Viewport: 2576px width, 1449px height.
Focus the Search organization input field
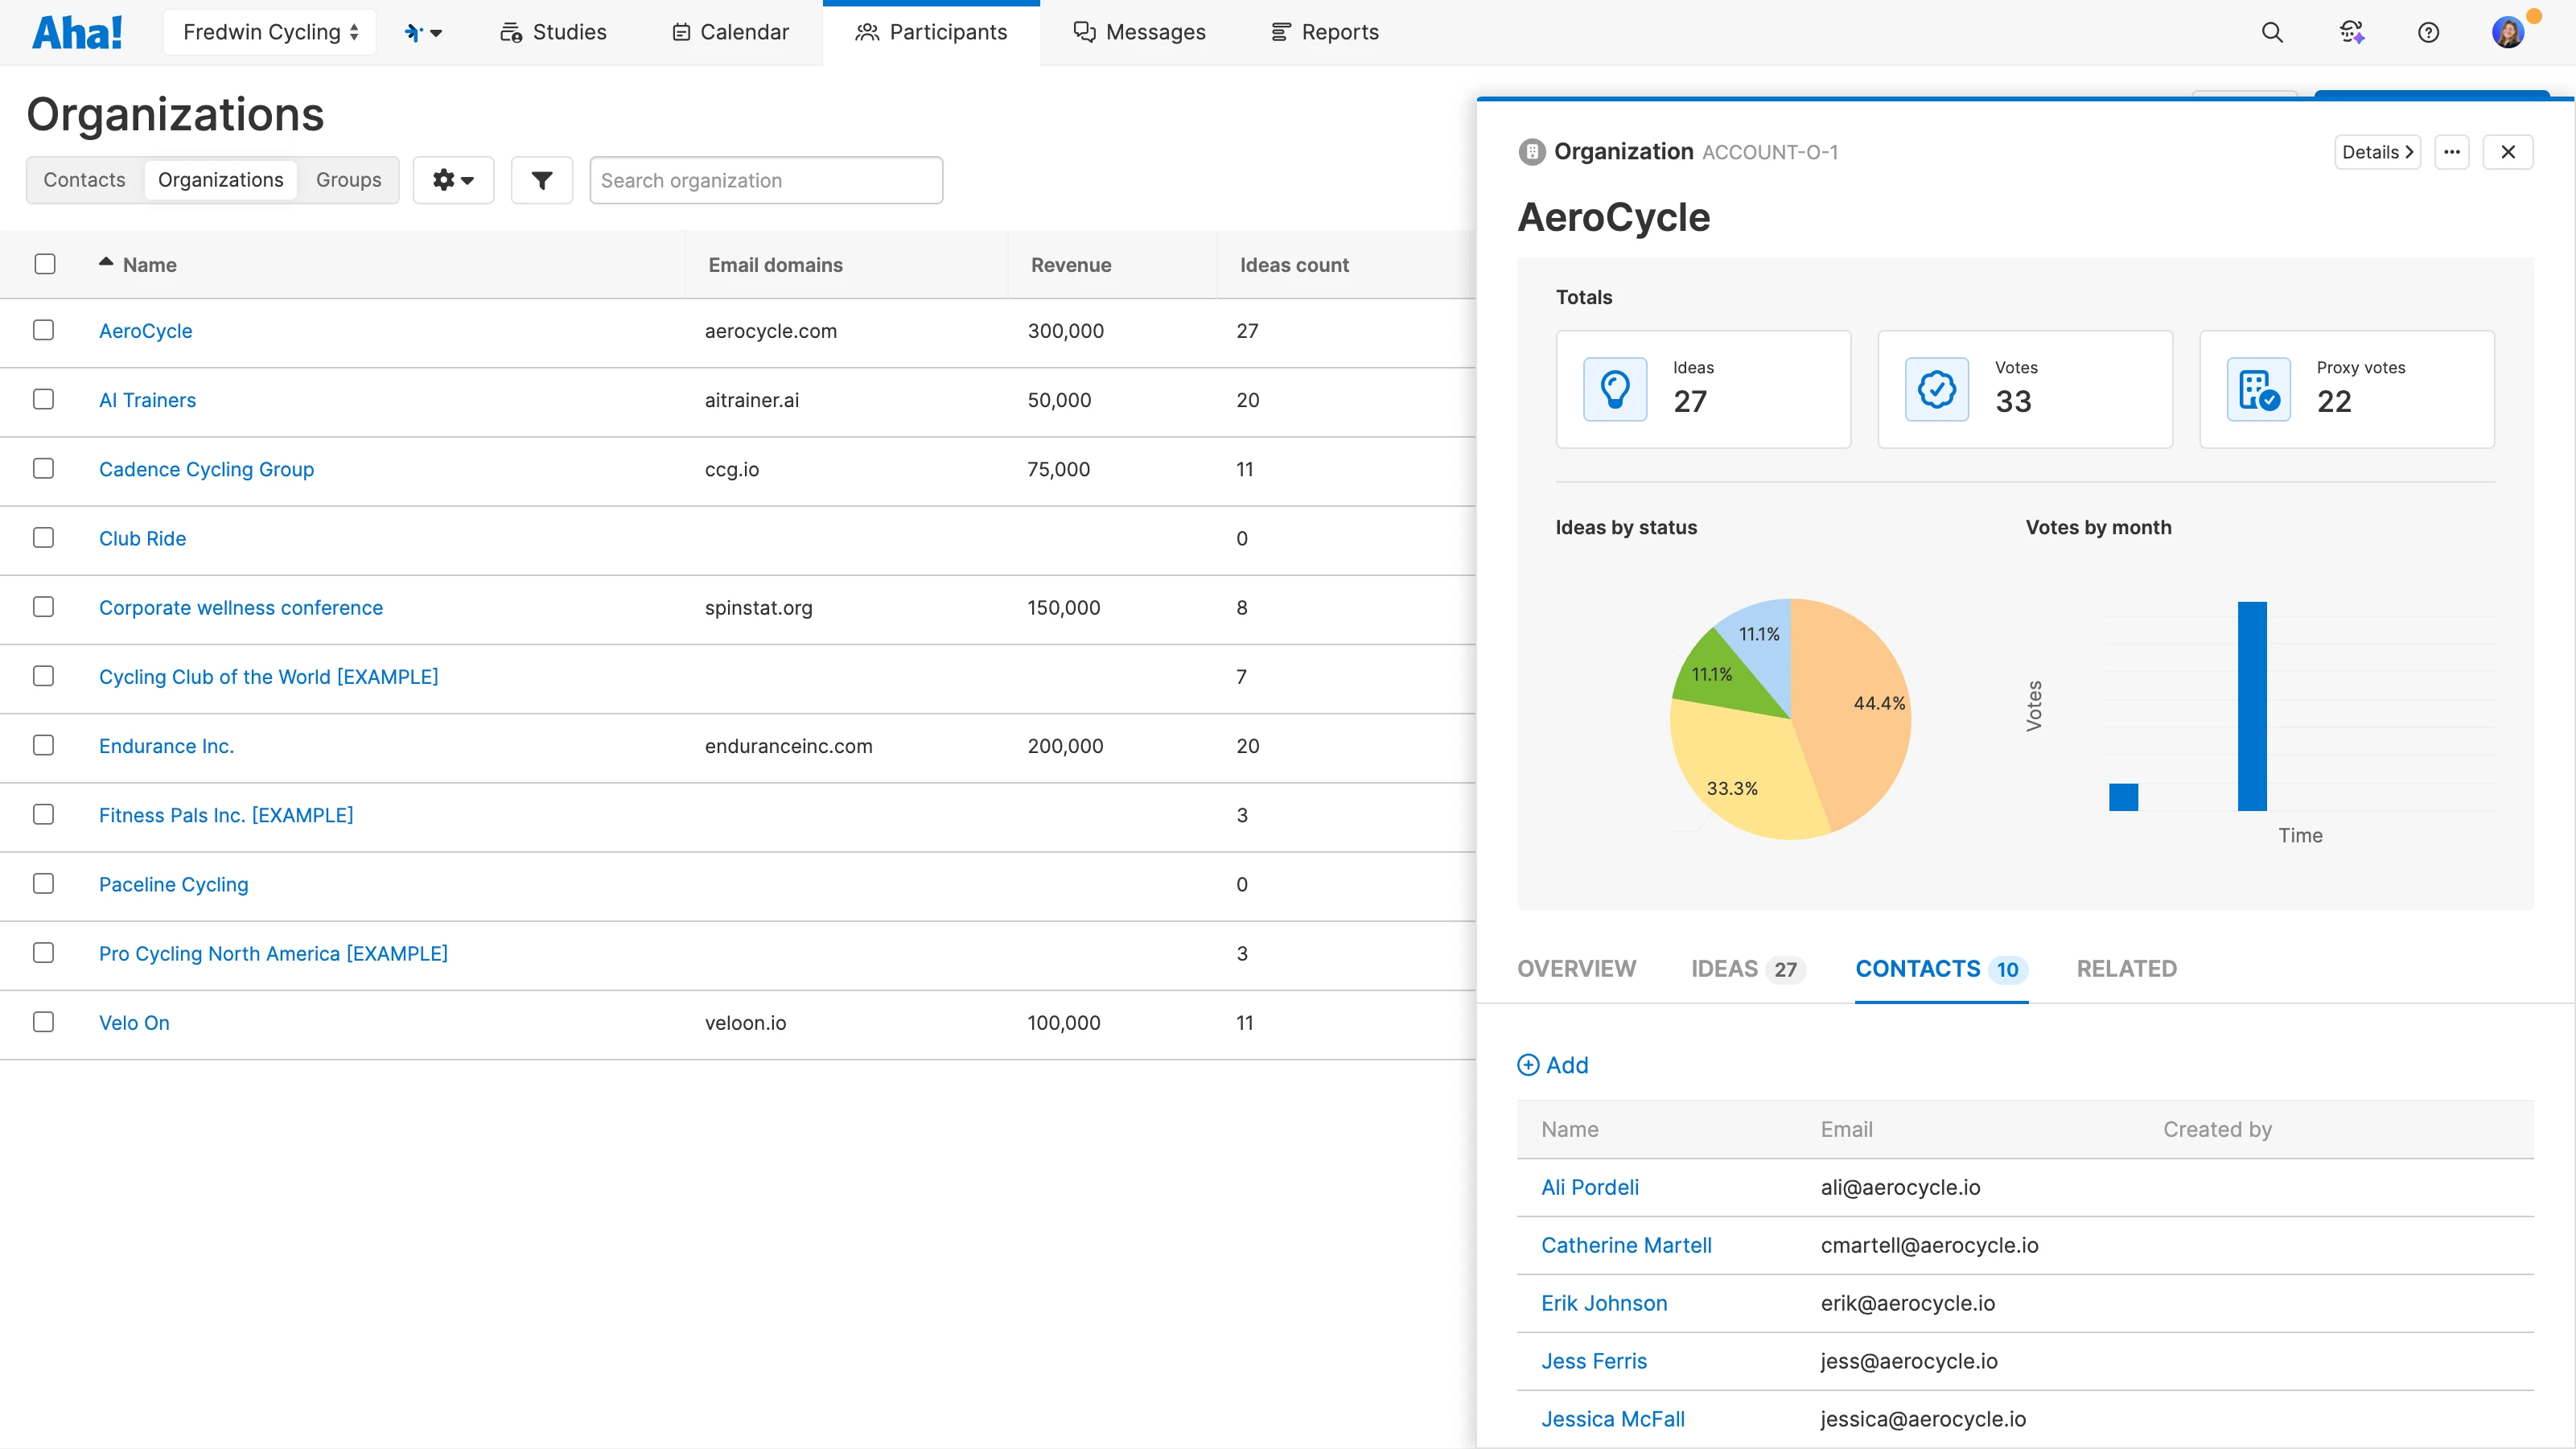(x=766, y=180)
